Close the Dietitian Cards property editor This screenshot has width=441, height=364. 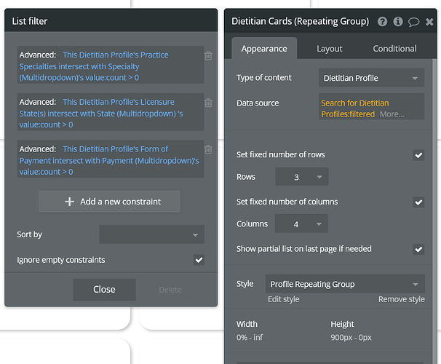pyautogui.click(x=429, y=22)
